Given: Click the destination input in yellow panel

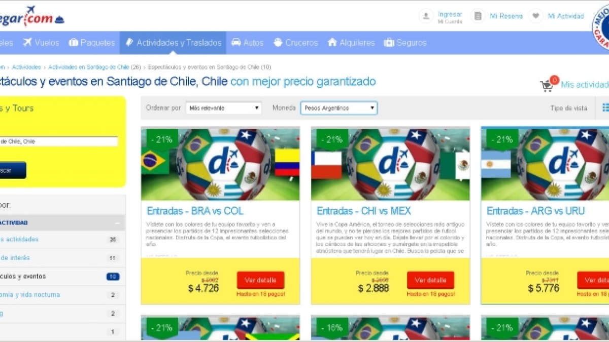Looking at the screenshot, I should pyautogui.click(x=59, y=141).
